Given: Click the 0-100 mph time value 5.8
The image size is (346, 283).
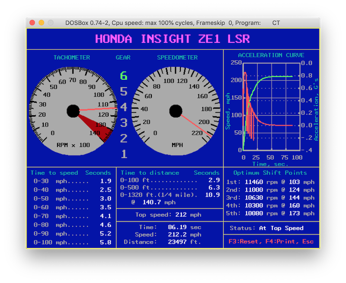Looking at the screenshot, I should 106,242.
